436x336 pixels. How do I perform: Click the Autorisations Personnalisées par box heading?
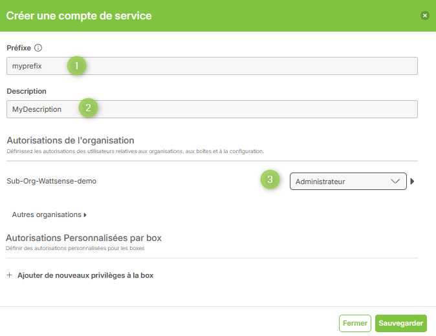point(83,238)
